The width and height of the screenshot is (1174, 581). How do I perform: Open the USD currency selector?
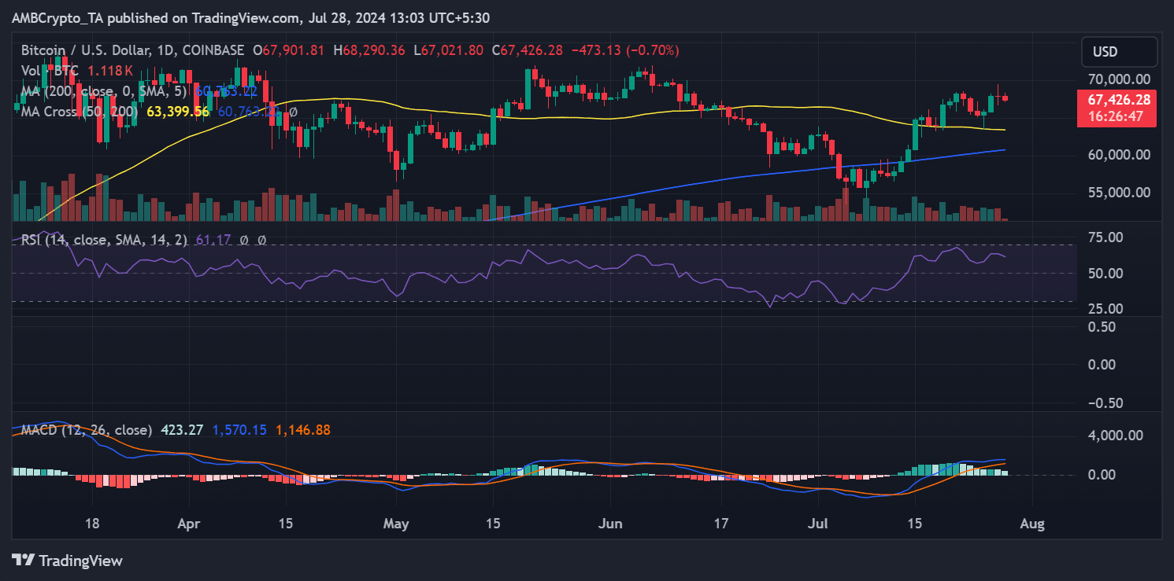click(x=1119, y=52)
